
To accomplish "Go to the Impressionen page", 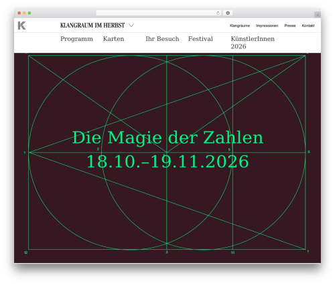I will (267, 26).
